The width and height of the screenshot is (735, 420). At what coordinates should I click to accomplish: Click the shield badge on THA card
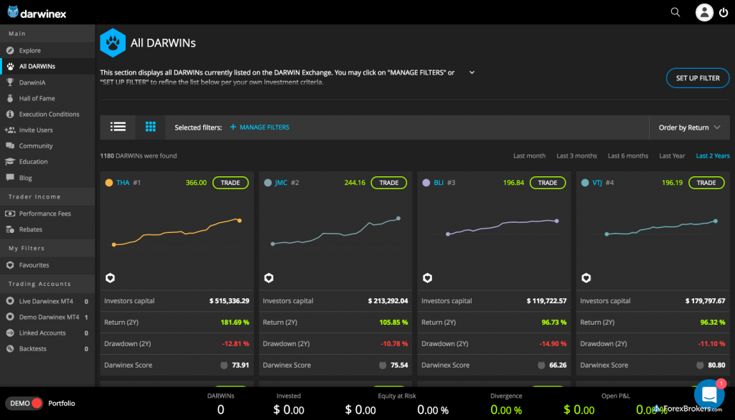click(111, 277)
